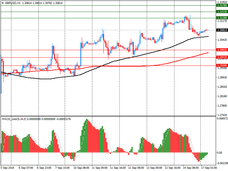The height and width of the screenshot is (171, 228).
Task: Click the 1.27800 price scale value
Action: (222, 106)
